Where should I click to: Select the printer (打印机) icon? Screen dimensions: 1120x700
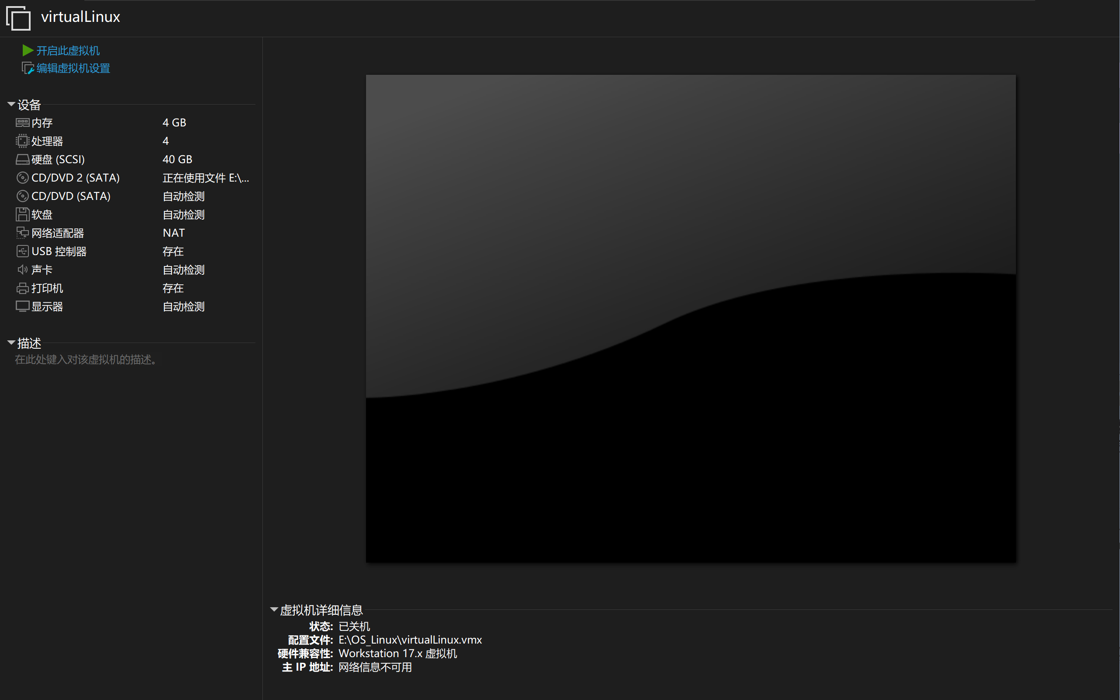coord(22,288)
